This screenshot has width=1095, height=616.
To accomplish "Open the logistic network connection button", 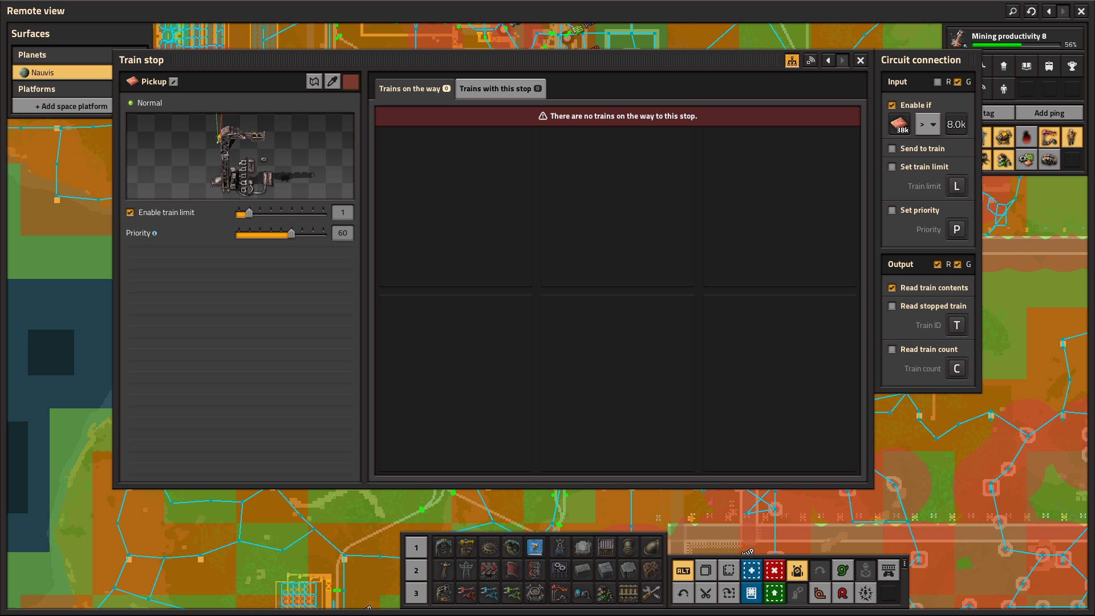I will [x=810, y=60].
